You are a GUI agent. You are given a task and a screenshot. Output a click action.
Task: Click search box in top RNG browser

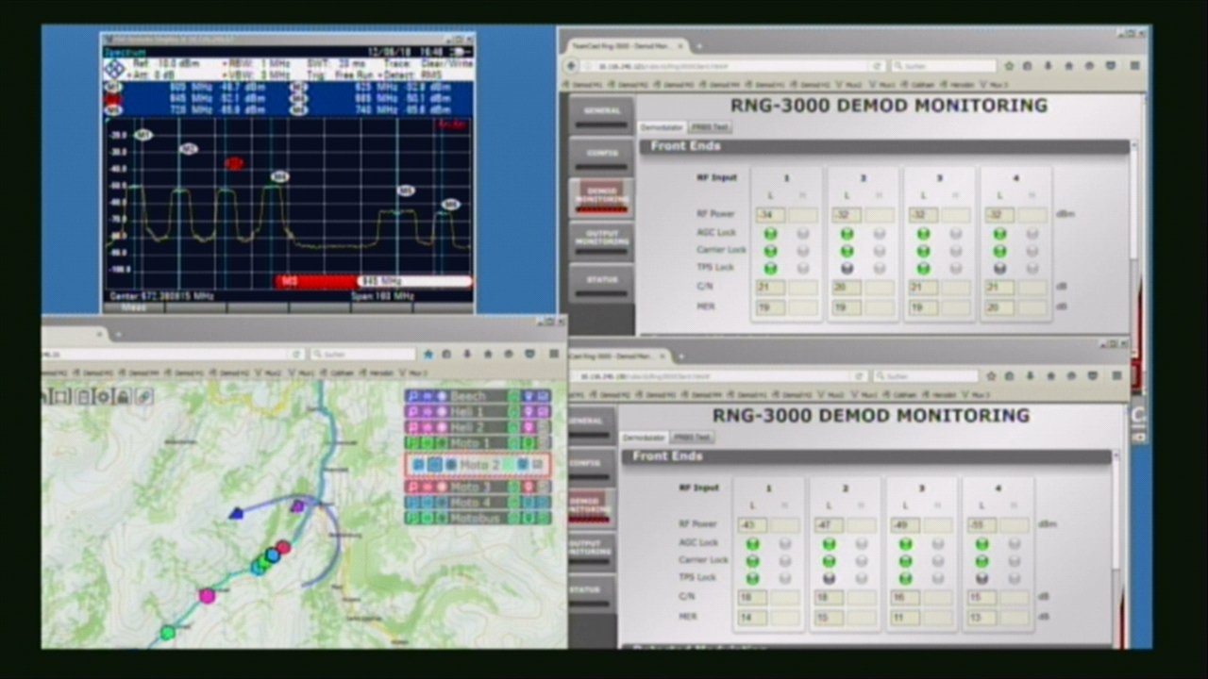[942, 66]
